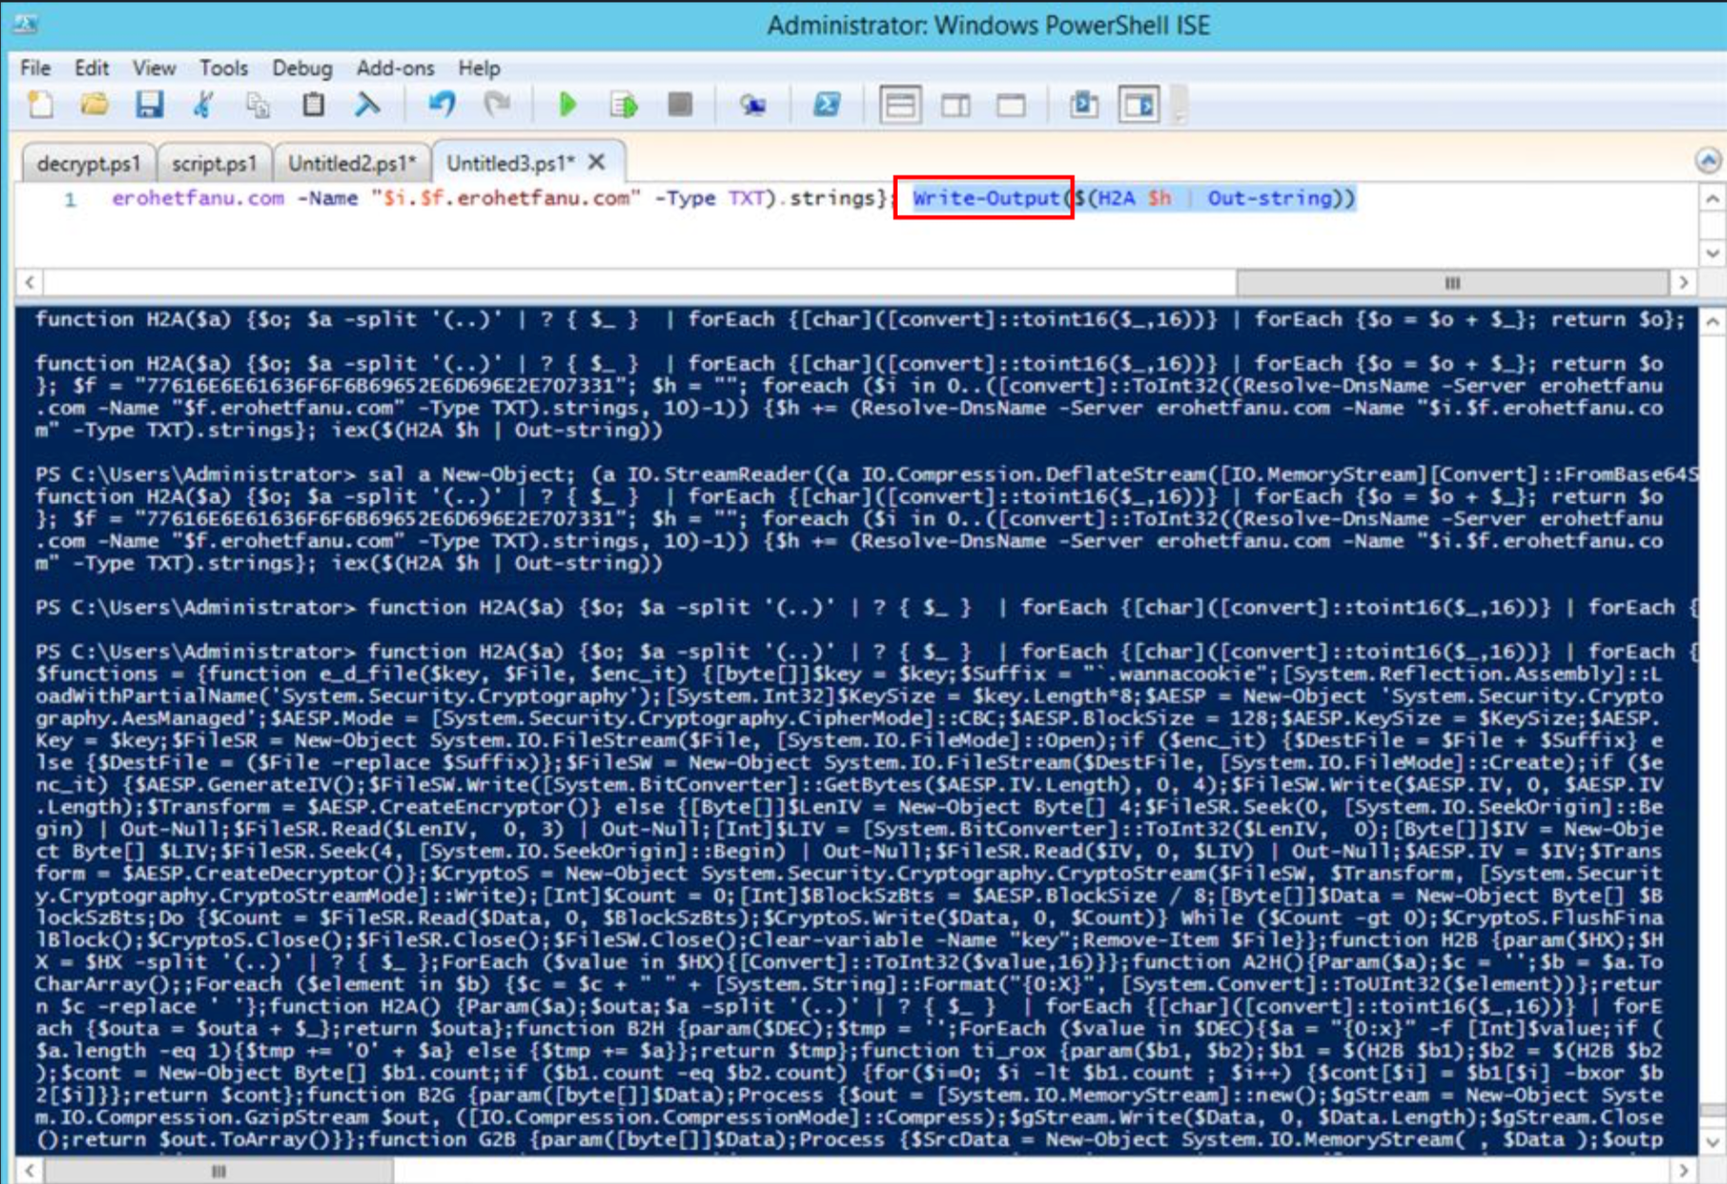Click the script pane horizontal scrollbar thumb

point(1452,282)
